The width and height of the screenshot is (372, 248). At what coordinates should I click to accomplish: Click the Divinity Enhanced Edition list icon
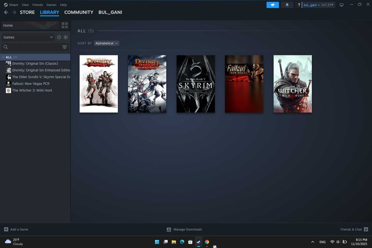point(8,70)
